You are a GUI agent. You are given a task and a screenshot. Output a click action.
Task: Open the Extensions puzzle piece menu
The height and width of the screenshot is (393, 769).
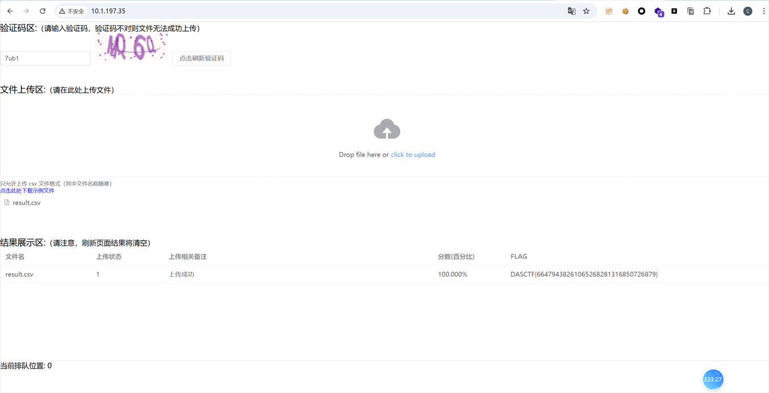pos(707,11)
